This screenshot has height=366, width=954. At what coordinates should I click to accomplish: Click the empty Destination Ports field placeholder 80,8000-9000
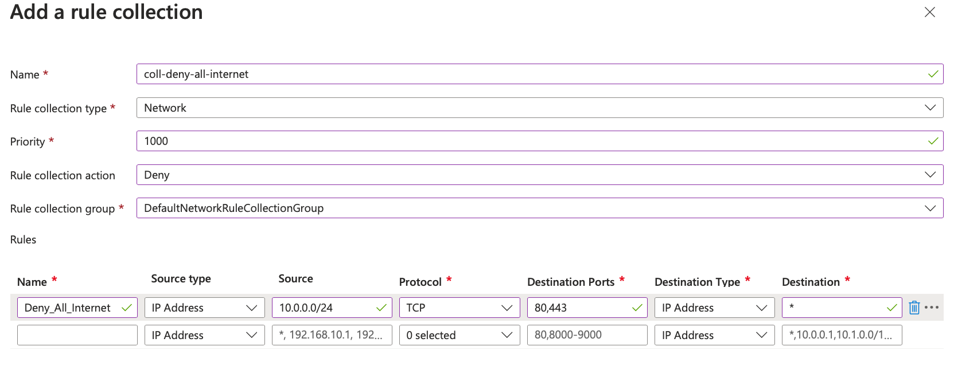(x=587, y=335)
